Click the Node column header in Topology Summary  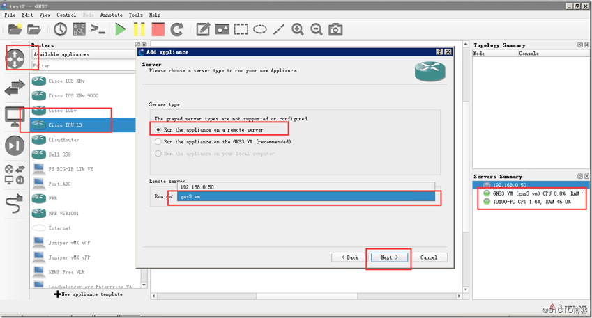(495, 54)
